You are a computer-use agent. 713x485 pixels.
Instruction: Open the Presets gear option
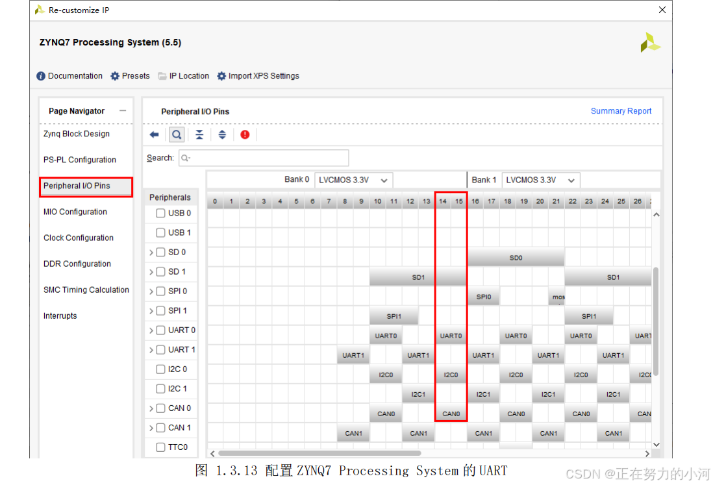tap(130, 76)
